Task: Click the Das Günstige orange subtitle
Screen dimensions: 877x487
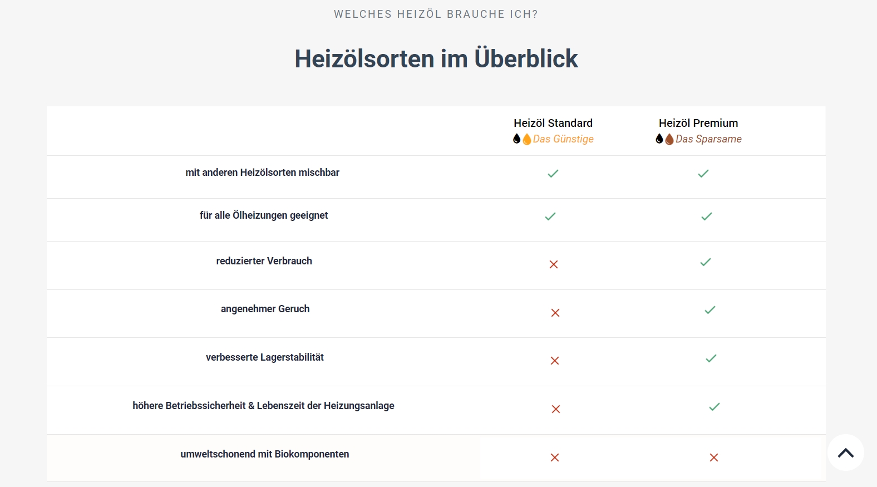Action: (x=563, y=139)
